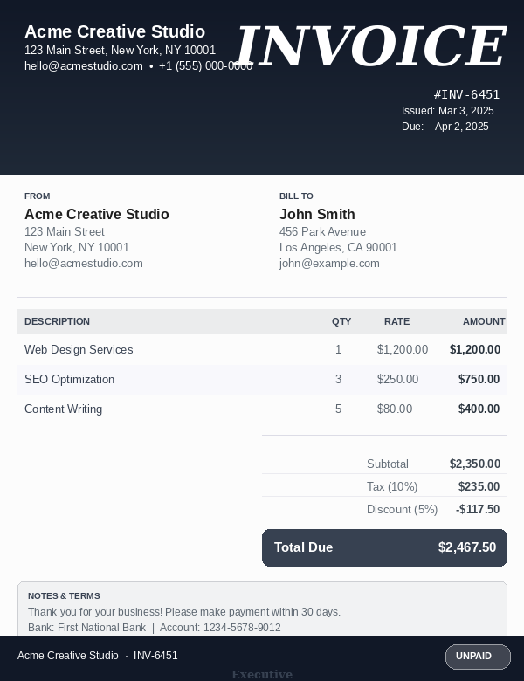Click the NOTES & TERMS heading

(64, 595)
